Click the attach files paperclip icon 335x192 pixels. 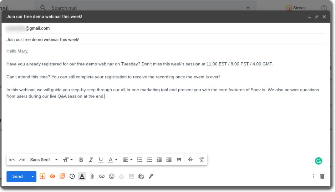[92, 176]
